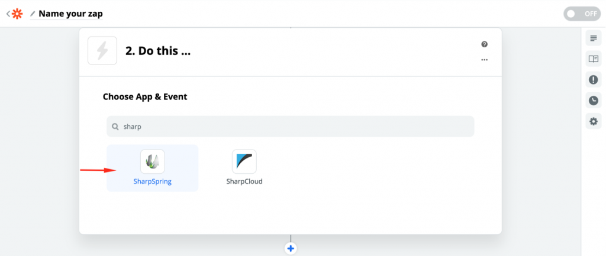Image resolution: width=606 pixels, height=256 pixels.
Task: Click the SharpCloud text label
Action: point(244,182)
